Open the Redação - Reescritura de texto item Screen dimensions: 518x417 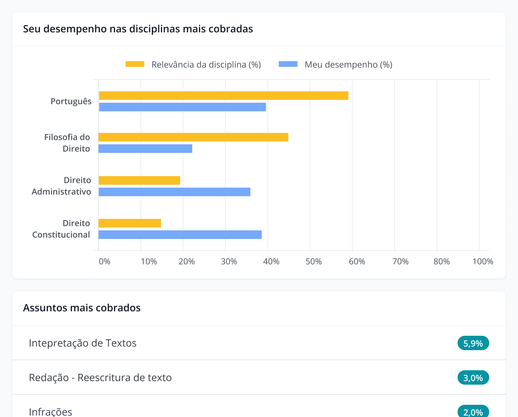coord(101,377)
